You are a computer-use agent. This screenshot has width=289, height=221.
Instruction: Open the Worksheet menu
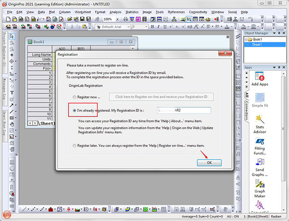[x=82, y=12]
